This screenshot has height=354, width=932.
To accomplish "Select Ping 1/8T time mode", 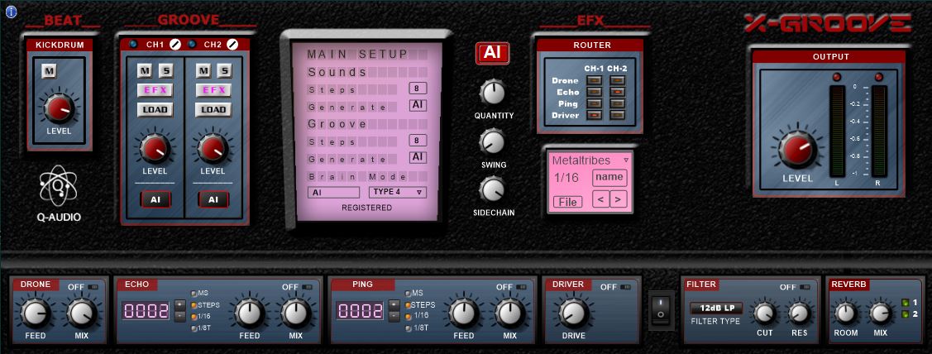I will [x=408, y=328].
